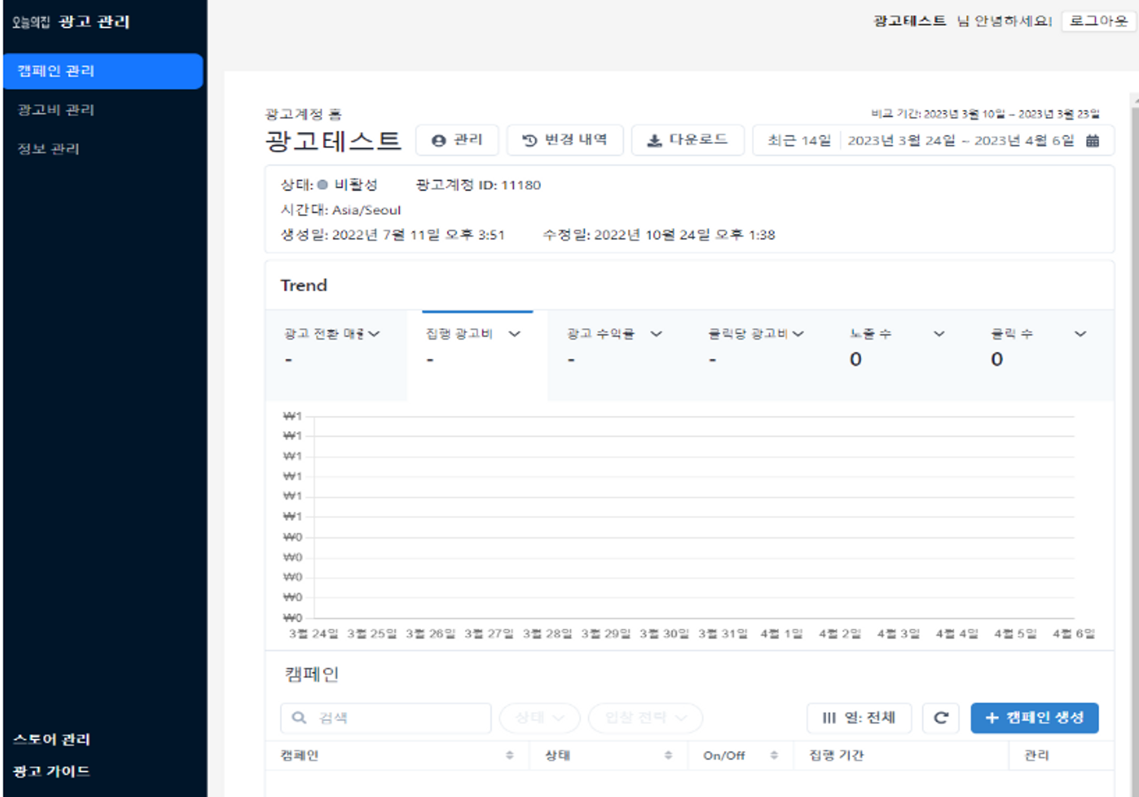Click the date range 2023년 3월 24일 – 4월 6일

[961, 141]
